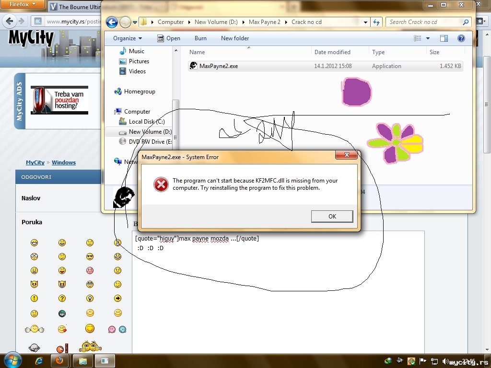Image resolution: width=491 pixels, height=368 pixels.
Task: Toggle the preview pane icon
Action: pyautogui.click(x=444, y=38)
